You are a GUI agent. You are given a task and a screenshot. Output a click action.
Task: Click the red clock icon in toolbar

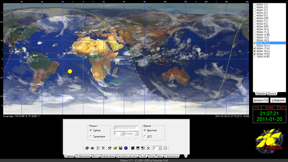click(166, 148)
